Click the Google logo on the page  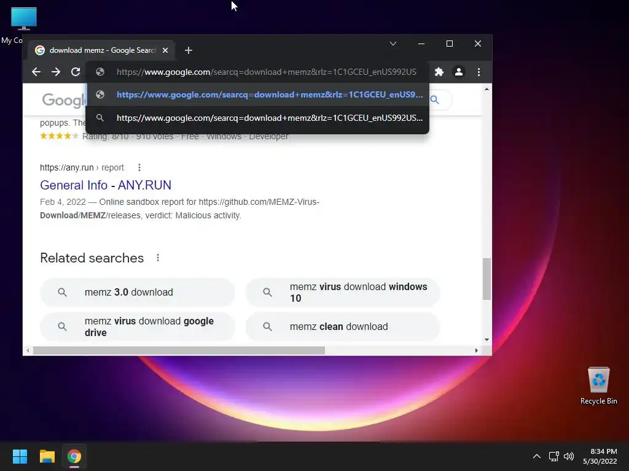pos(63,100)
